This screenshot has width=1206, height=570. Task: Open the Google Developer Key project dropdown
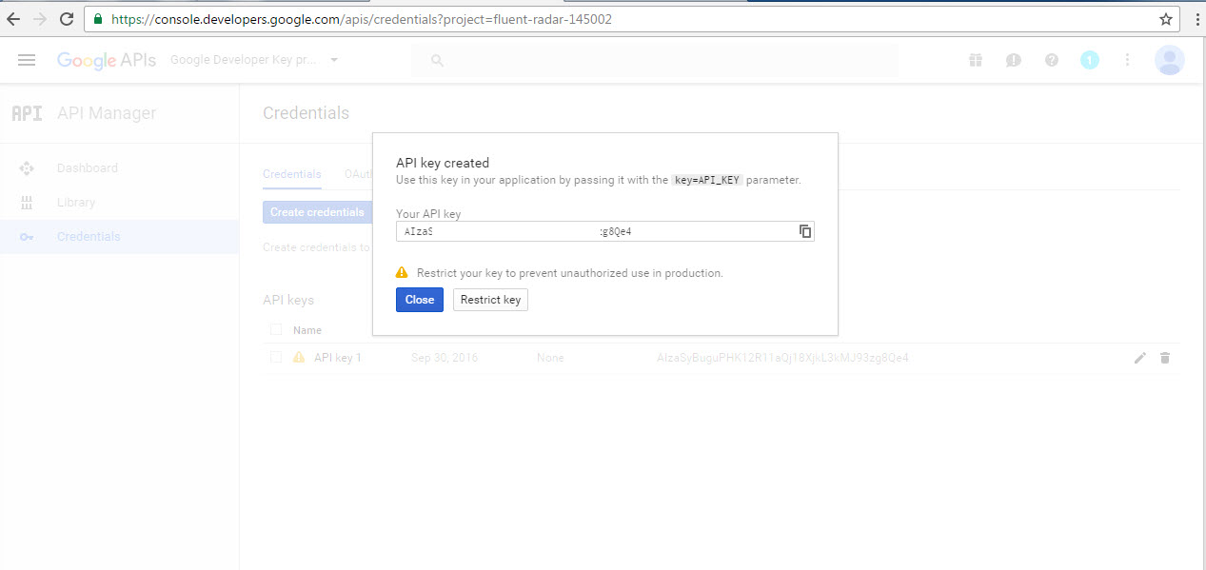coord(252,59)
